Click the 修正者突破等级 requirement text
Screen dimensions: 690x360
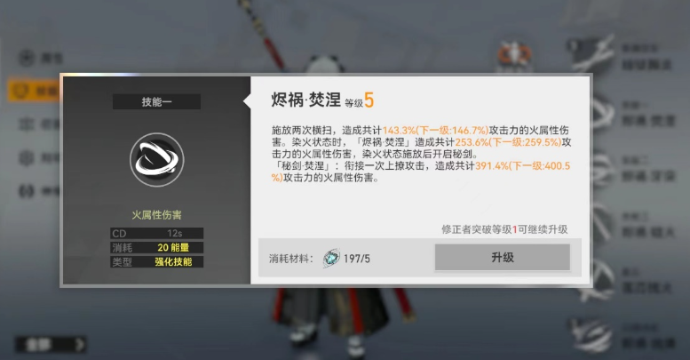(x=477, y=229)
